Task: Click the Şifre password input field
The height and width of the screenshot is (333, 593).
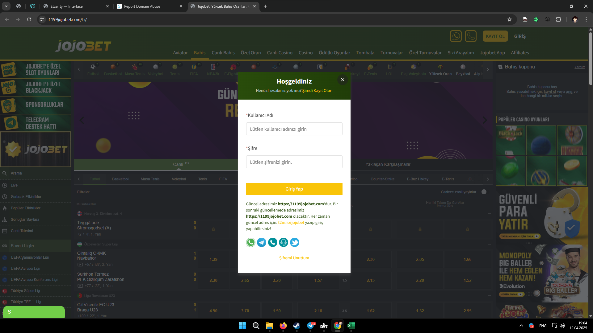Action: click(294, 162)
